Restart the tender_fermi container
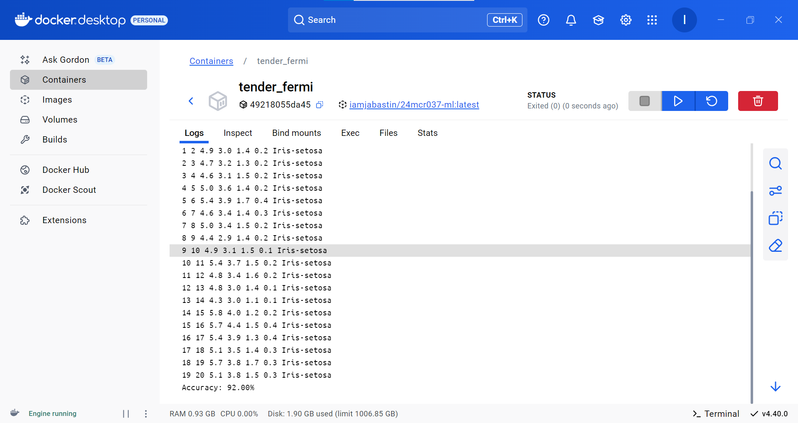 point(712,101)
